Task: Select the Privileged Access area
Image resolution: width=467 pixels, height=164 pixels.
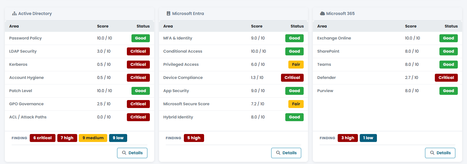Action: (x=181, y=65)
